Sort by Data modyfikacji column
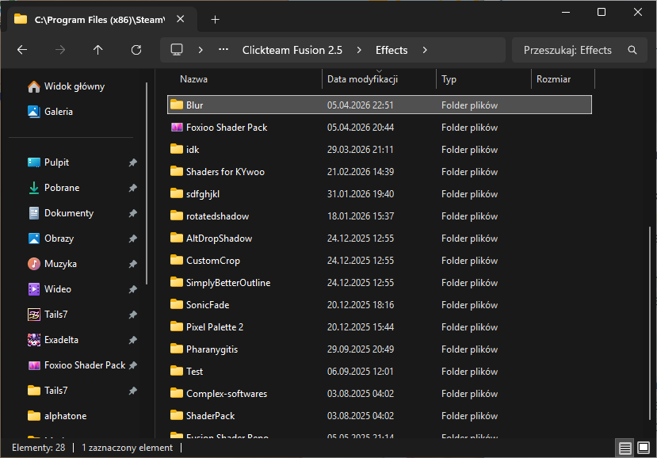The height and width of the screenshot is (458, 657). [362, 79]
